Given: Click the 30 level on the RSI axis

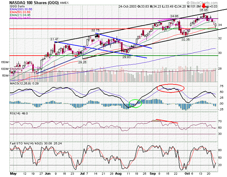Looking at the screenshot, I should [x=220, y=134].
